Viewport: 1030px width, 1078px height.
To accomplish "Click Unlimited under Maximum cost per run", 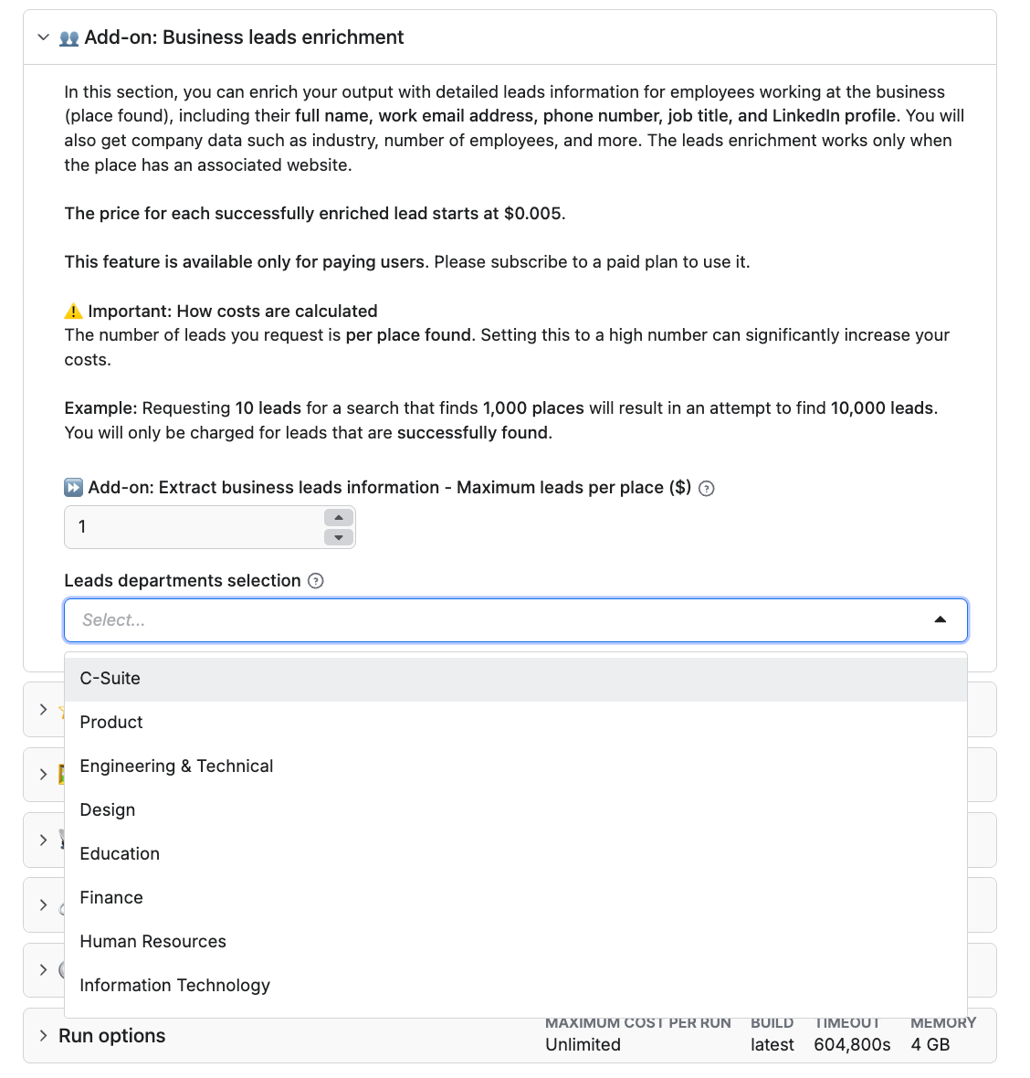I will pyautogui.click(x=583, y=1044).
